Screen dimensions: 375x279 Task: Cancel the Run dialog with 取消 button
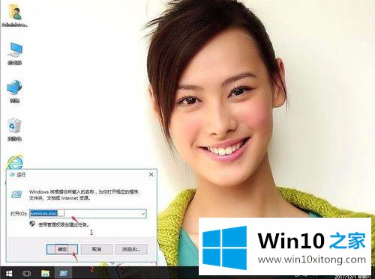(97, 249)
